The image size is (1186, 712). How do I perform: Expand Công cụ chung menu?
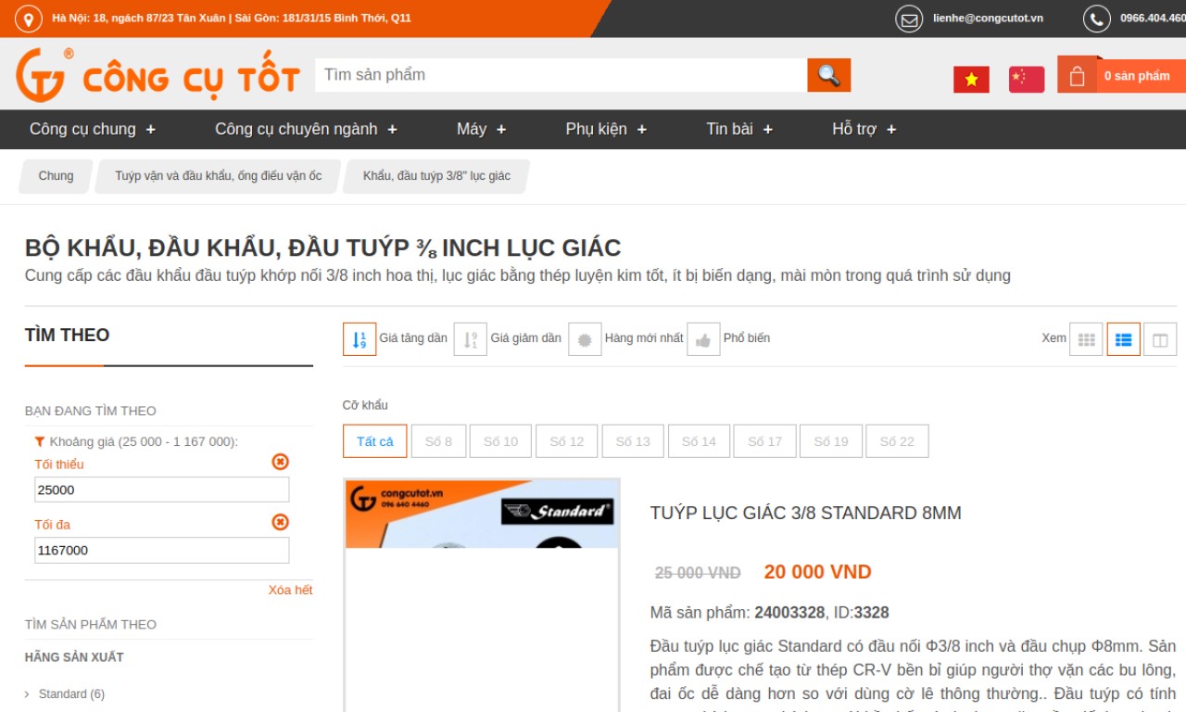click(x=93, y=129)
